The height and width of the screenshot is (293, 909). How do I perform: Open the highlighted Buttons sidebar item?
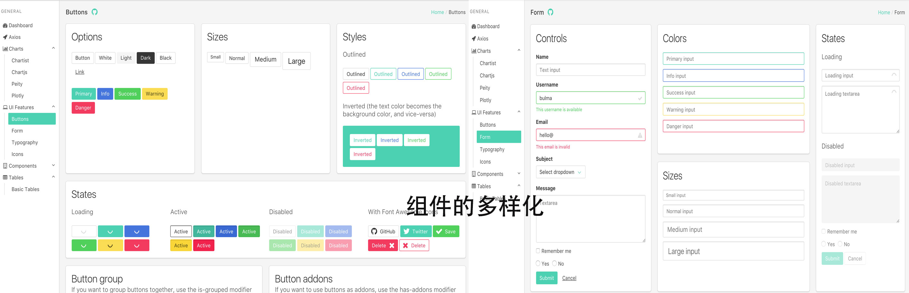(32, 119)
